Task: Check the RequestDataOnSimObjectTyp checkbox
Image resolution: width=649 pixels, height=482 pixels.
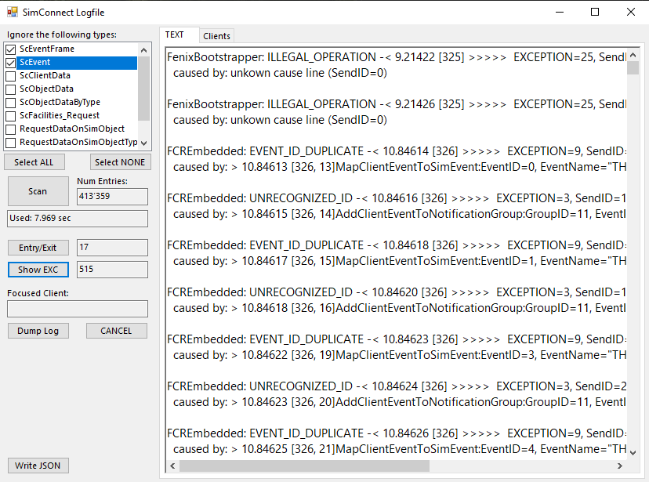Action: pos(10,141)
